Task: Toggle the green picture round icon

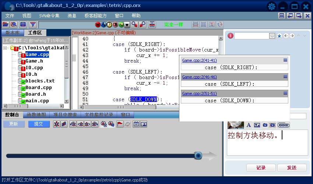Action: 121,25
